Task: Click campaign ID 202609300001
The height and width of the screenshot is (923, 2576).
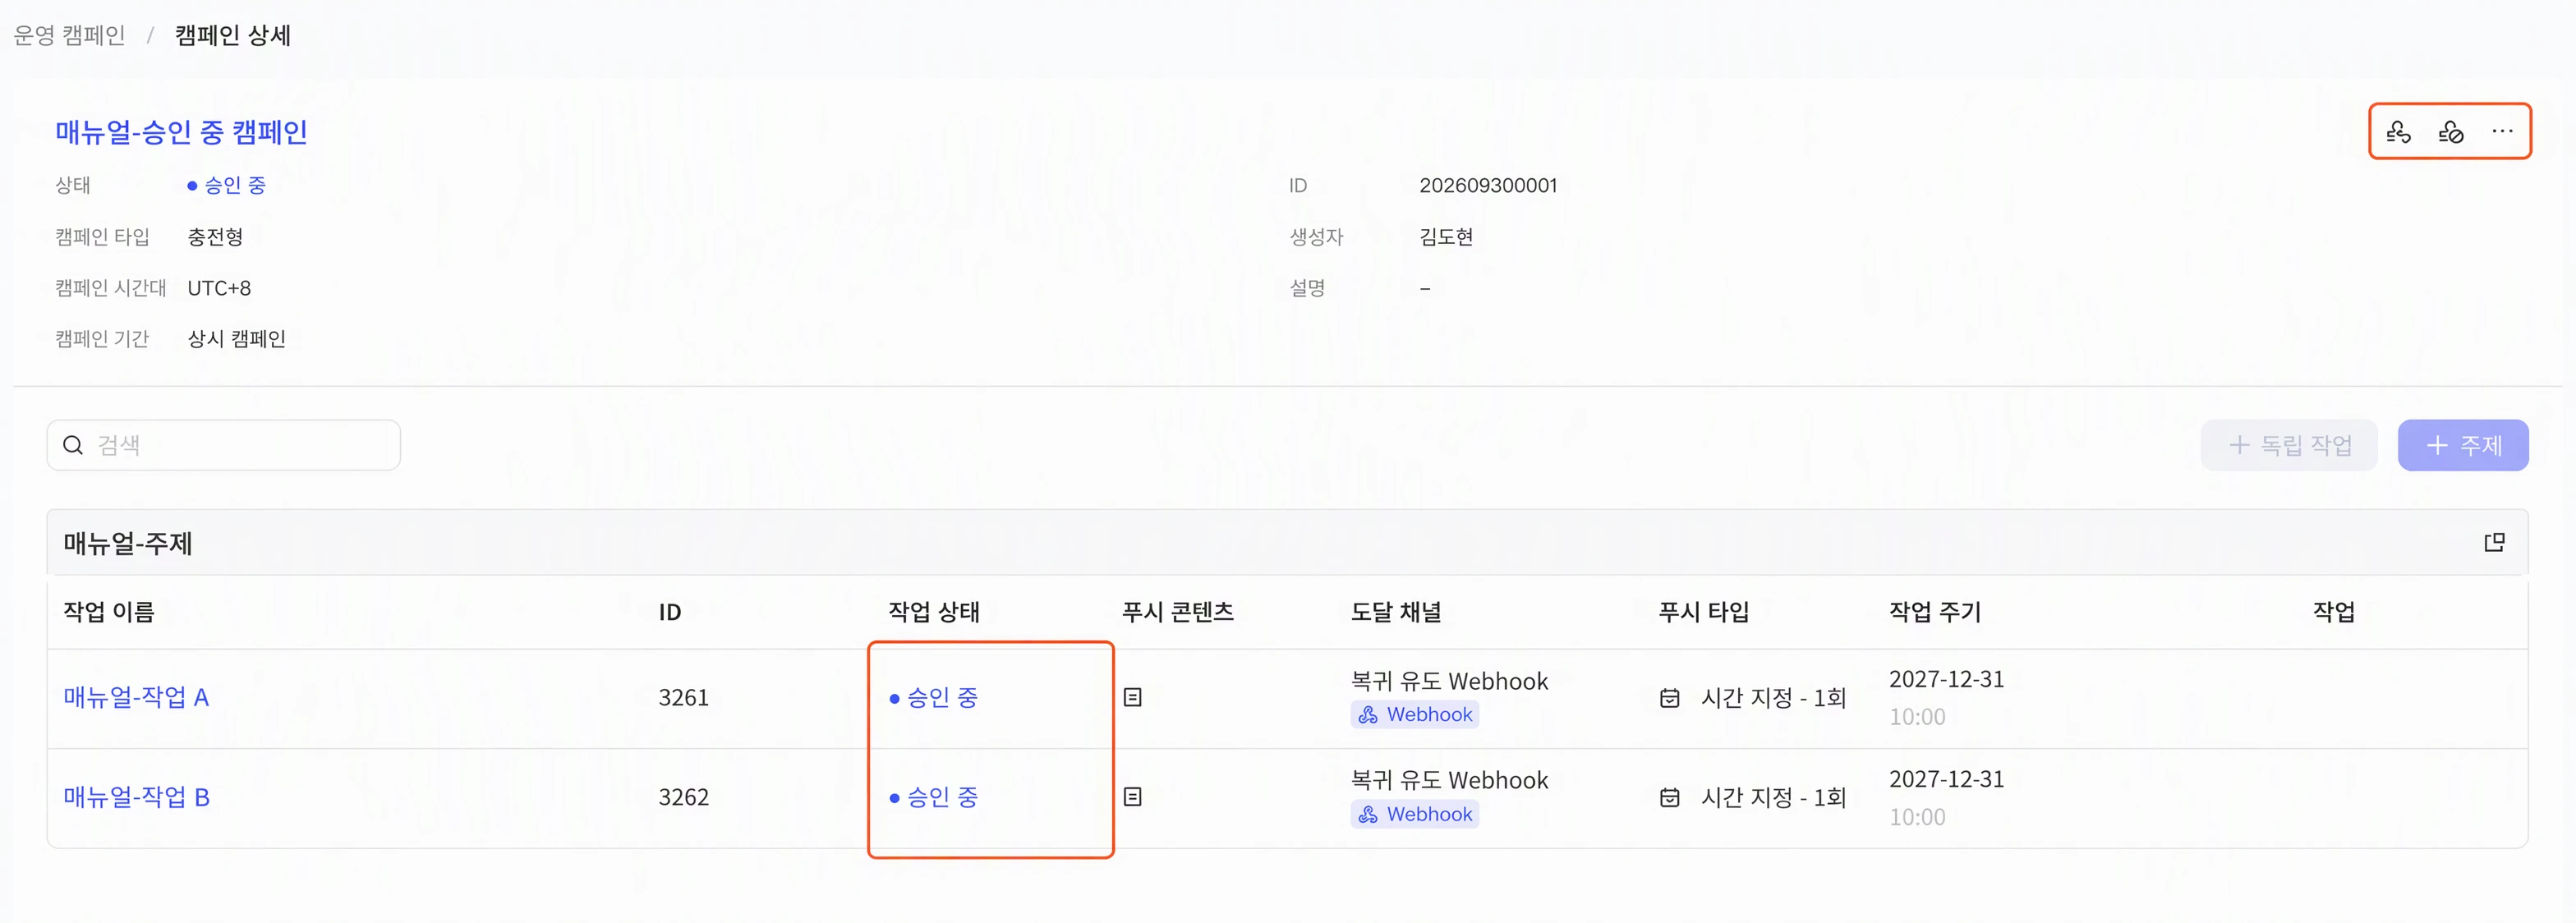Action: [x=1488, y=185]
